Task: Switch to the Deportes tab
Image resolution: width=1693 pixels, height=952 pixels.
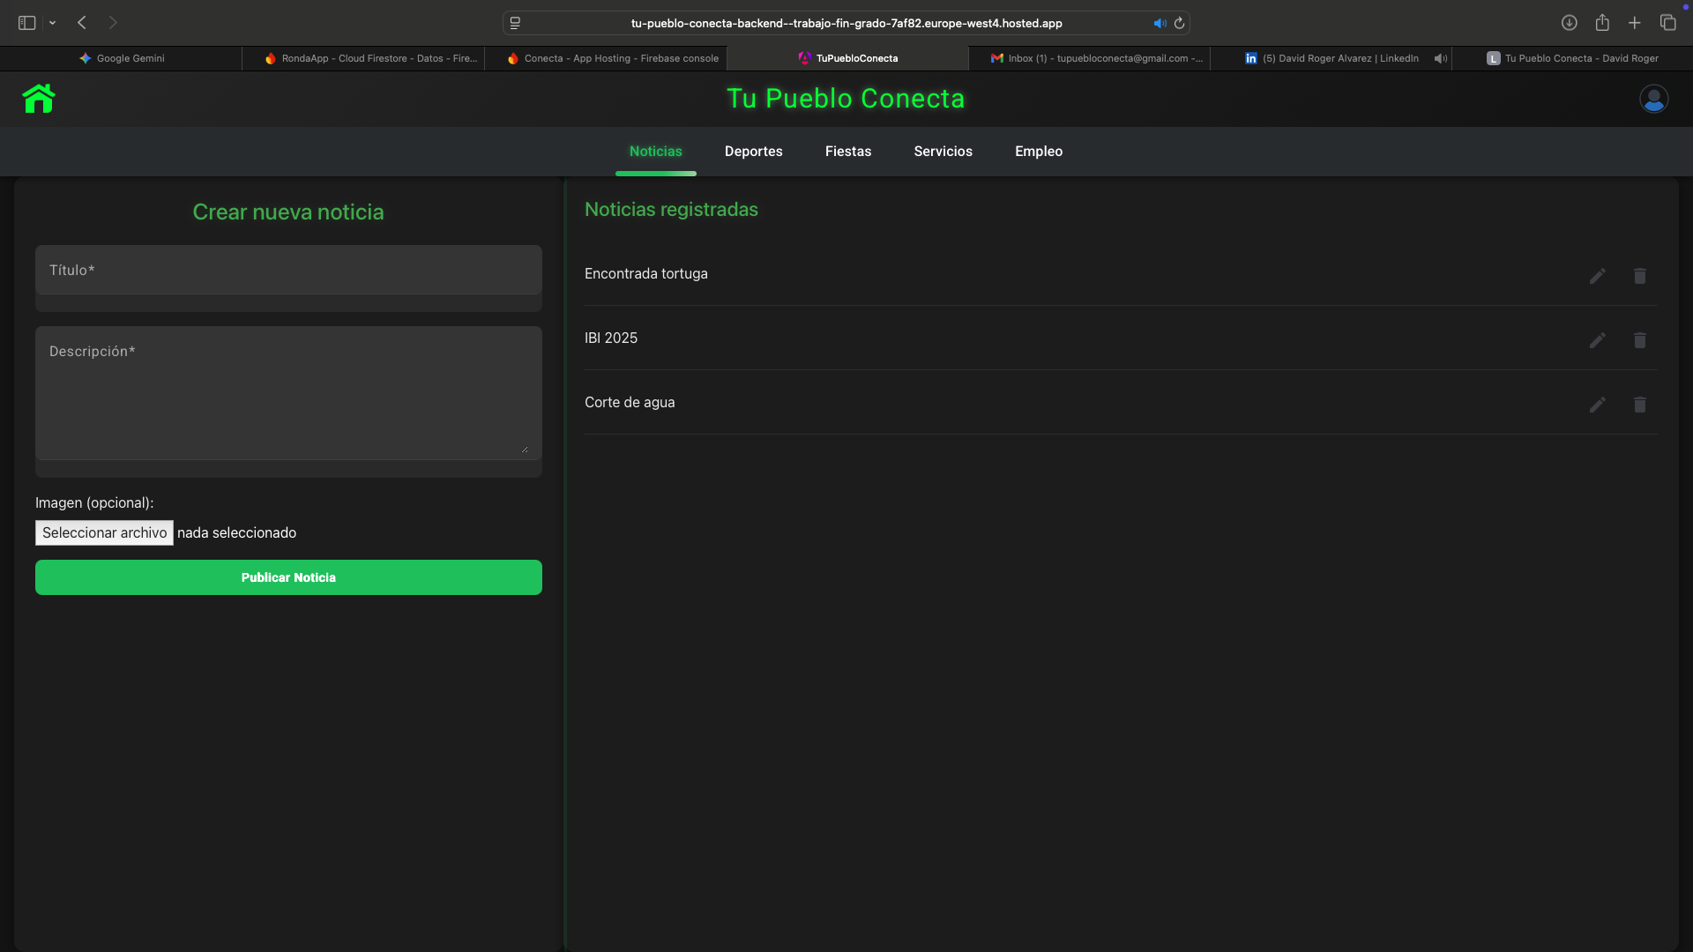Action: 753,151
